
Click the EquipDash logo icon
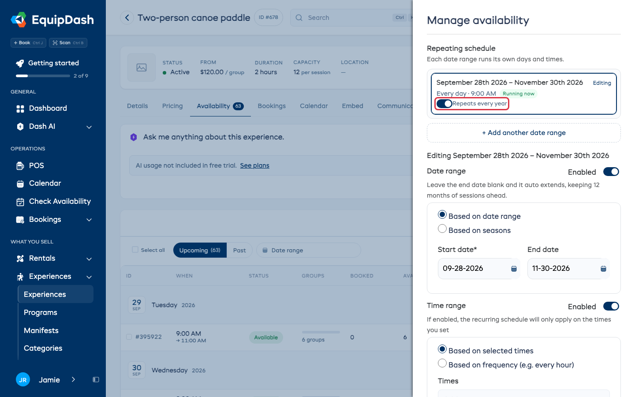[x=19, y=19]
